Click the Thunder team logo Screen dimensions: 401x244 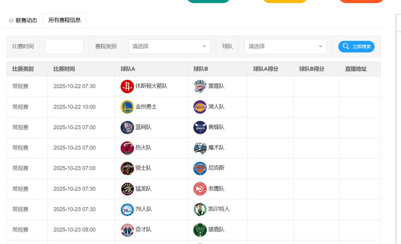coord(200,86)
